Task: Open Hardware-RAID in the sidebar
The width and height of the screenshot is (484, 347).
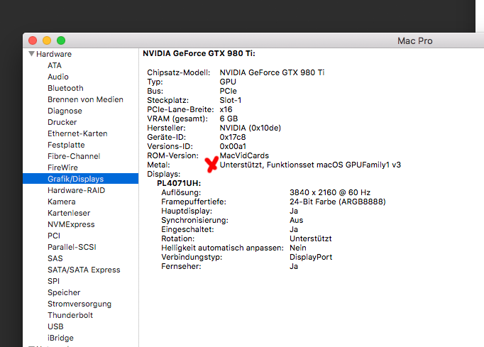Action: (76, 190)
